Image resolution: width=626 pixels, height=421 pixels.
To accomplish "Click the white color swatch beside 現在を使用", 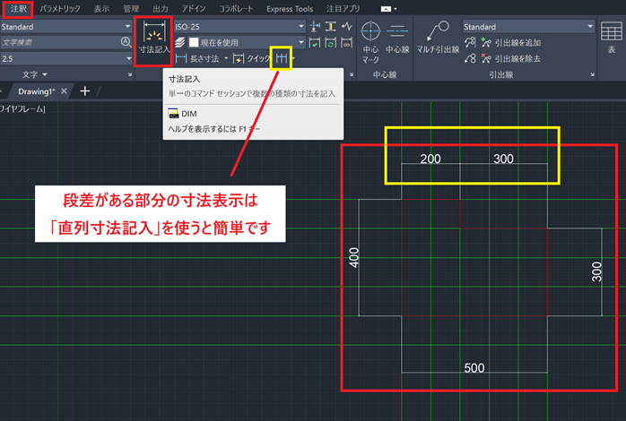I will [x=194, y=42].
